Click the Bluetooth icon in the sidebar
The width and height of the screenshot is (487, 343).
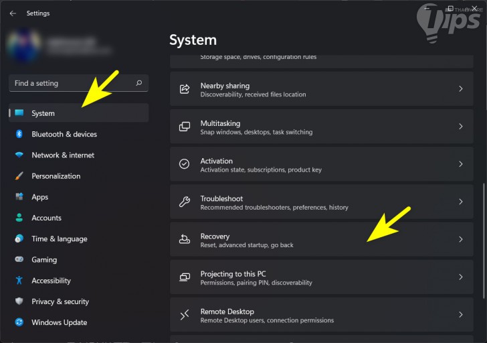point(19,134)
